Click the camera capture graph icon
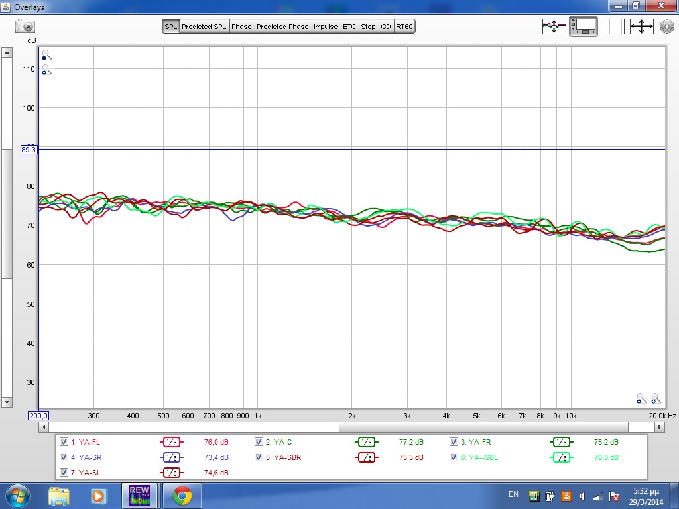This screenshot has width=679, height=509. coord(25,27)
